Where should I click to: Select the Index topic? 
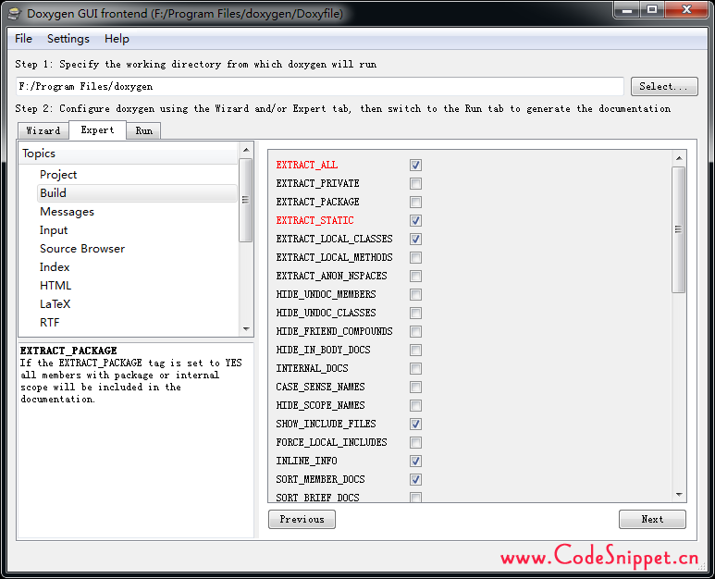pos(137,267)
